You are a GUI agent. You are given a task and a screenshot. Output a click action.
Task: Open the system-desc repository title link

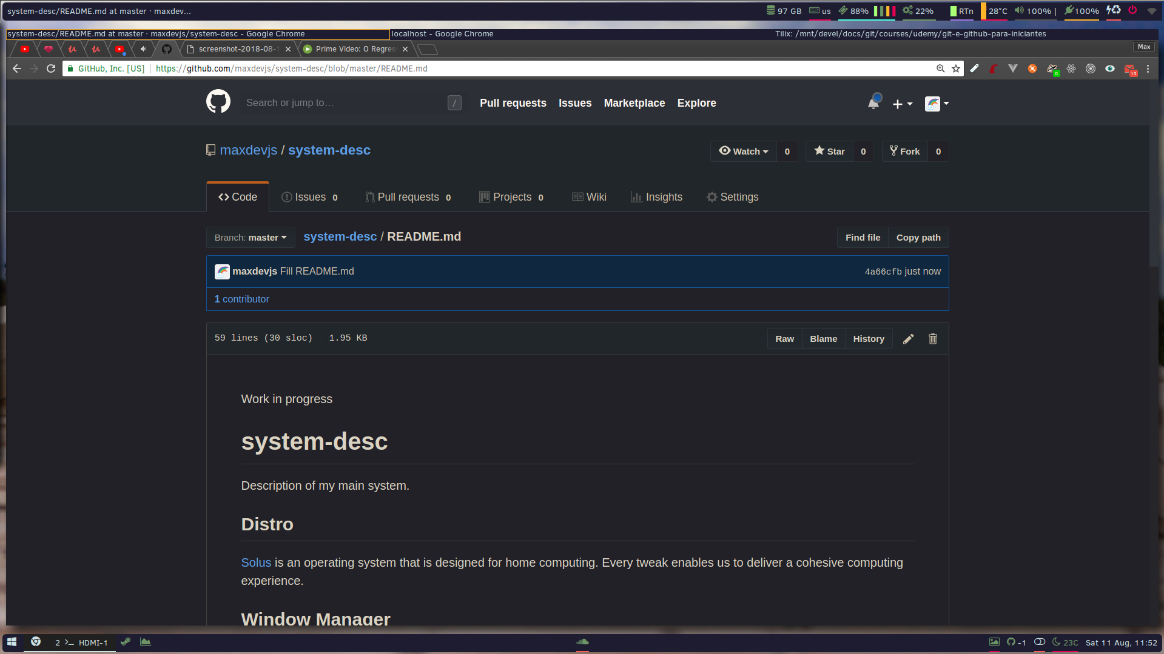pyautogui.click(x=329, y=150)
